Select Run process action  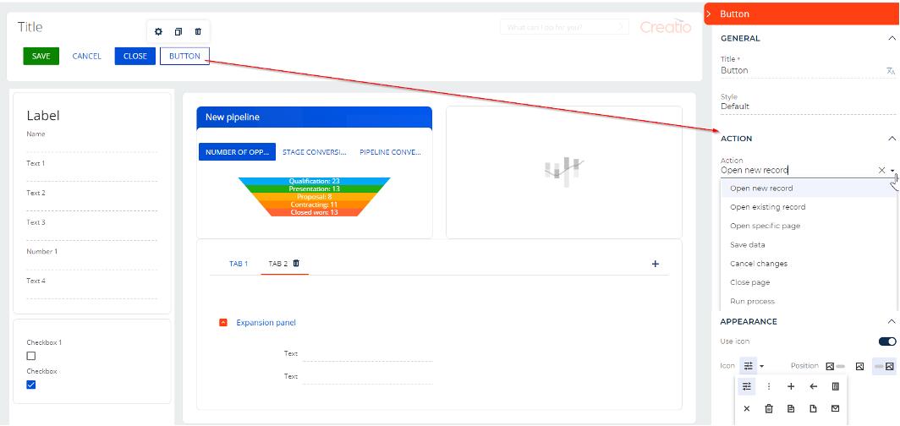(808, 302)
